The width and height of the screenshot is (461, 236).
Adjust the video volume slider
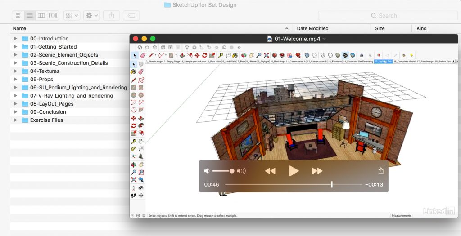point(223,171)
